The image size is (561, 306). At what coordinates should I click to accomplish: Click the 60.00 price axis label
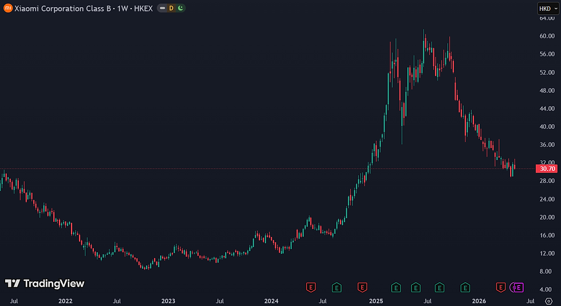[547, 36]
